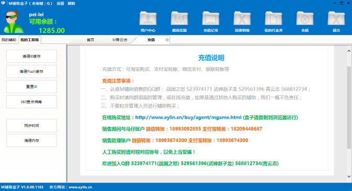Viewport: 352px width, 191px height.
Task: Click the 退出 folder icon
Action: click(x=336, y=18)
